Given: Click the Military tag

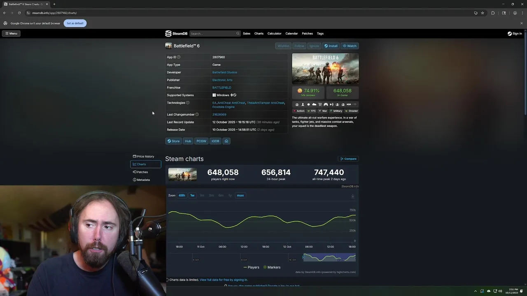Looking at the screenshot, I should pos(336,111).
